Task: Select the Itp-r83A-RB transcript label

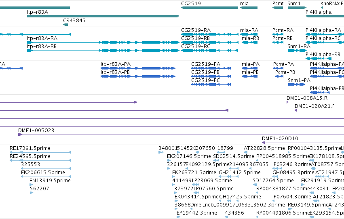Action: pyautogui.click(x=42, y=46)
